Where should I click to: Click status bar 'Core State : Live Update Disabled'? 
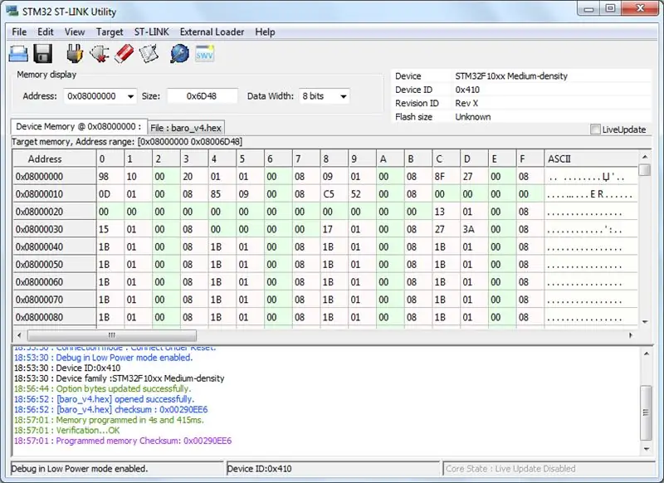click(x=510, y=469)
